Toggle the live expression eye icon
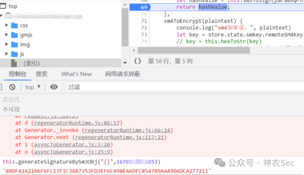The height and width of the screenshot is (175, 304). [x=54, y=87]
